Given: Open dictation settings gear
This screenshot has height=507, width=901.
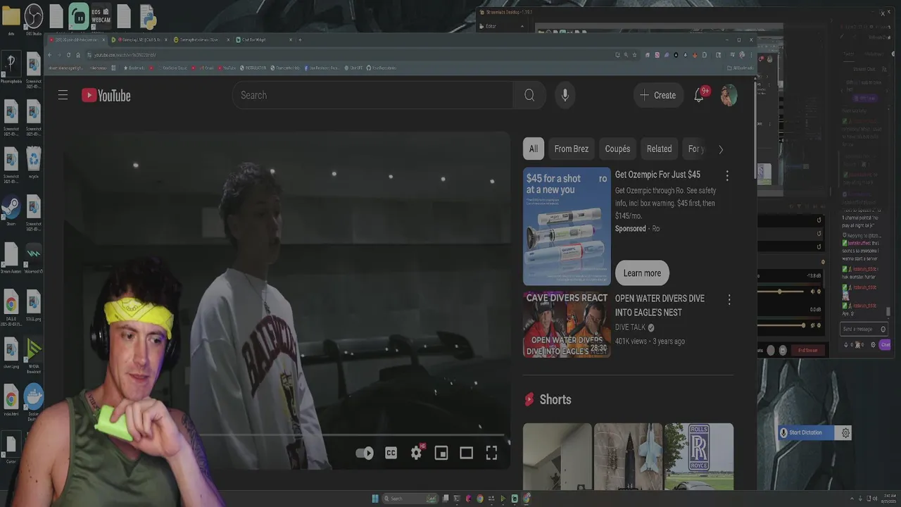Looking at the screenshot, I should pos(845,433).
